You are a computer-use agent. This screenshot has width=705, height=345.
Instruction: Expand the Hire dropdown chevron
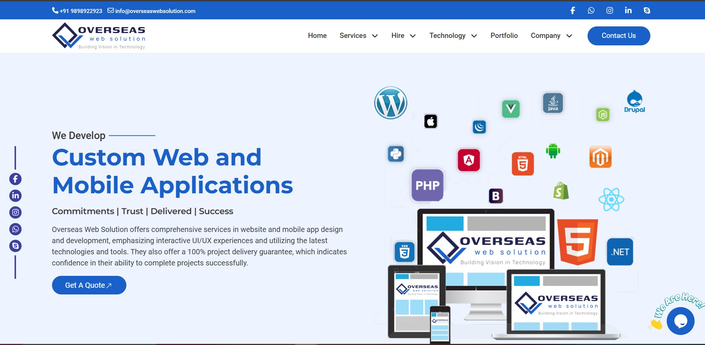tap(413, 36)
